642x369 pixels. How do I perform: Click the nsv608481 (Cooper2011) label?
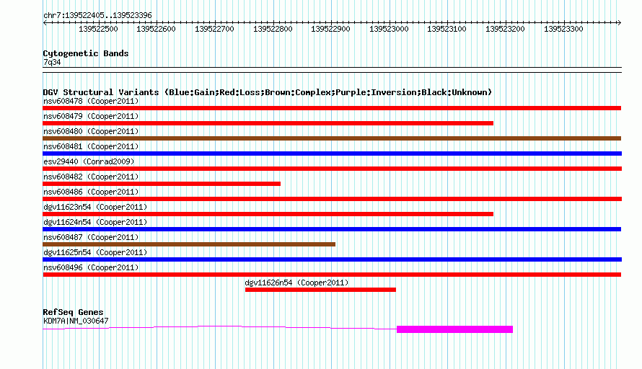(x=91, y=146)
